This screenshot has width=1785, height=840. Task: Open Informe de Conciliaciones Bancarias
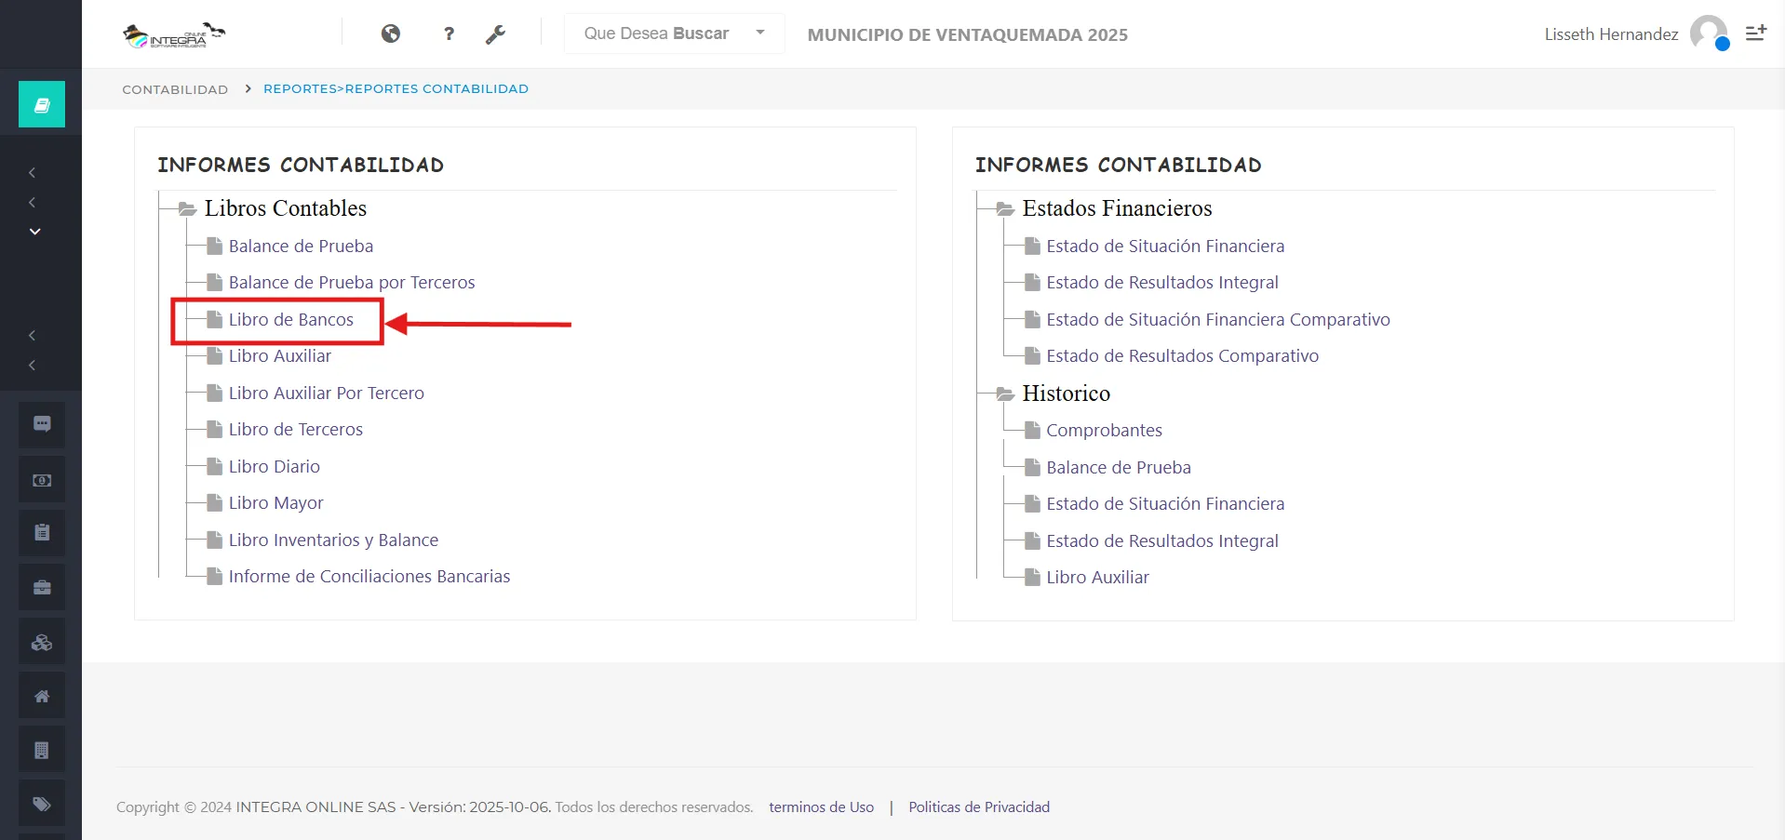[x=369, y=577]
